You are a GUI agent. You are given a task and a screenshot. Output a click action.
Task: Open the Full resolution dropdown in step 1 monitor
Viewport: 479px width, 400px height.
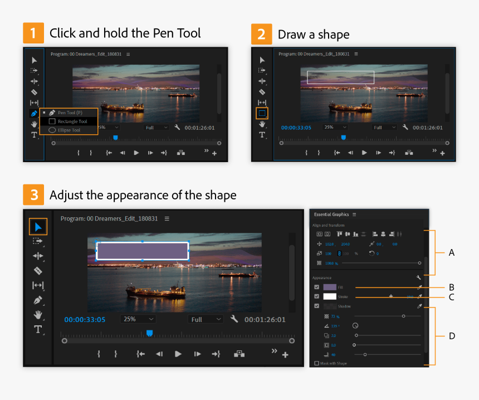[156, 128]
